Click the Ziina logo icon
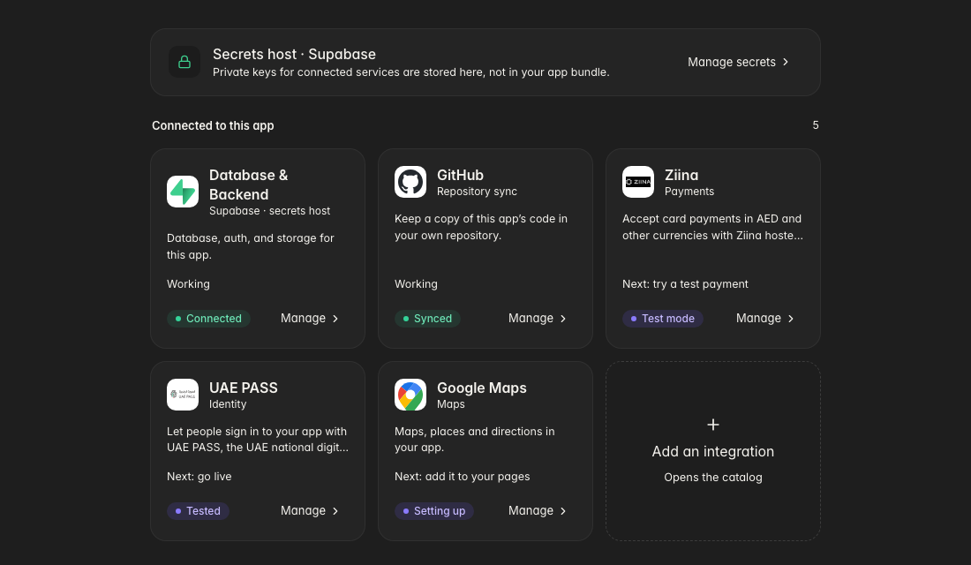The image size is (971, 565). click(638, 182)
